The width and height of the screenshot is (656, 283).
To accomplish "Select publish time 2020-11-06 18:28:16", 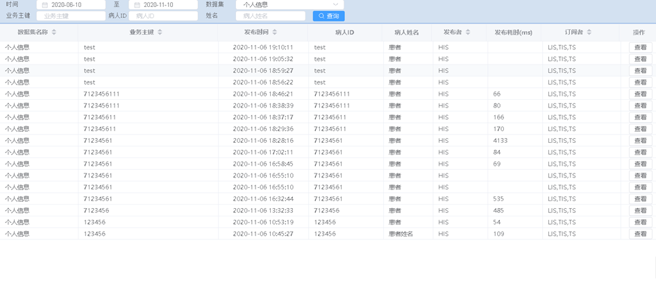I will 262,141.
